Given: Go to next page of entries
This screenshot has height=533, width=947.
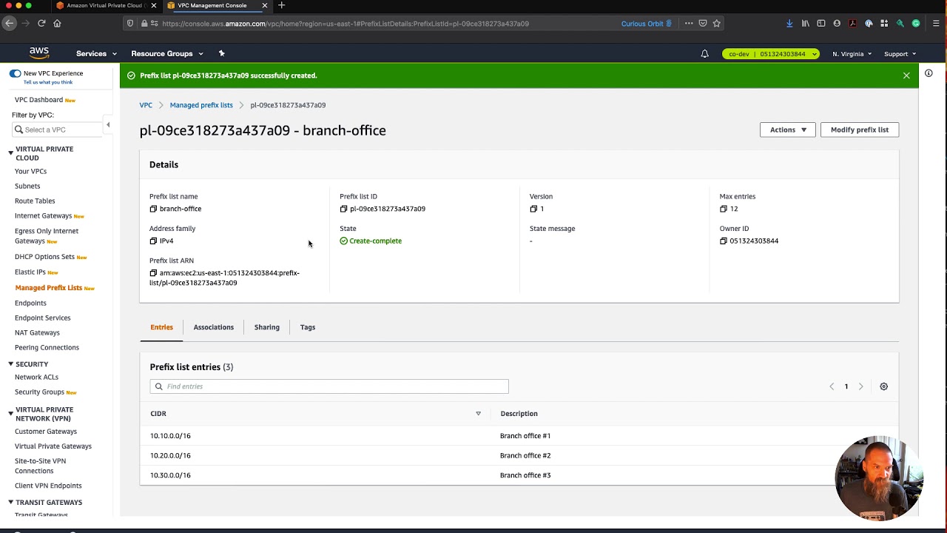Looking at the screenshot, I should click(860, 386).
